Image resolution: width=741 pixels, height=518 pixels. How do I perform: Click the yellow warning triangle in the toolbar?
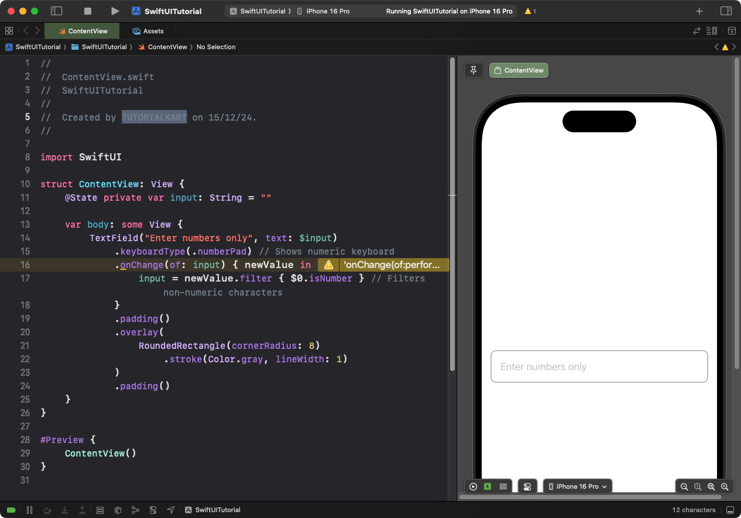coord(527,11)
